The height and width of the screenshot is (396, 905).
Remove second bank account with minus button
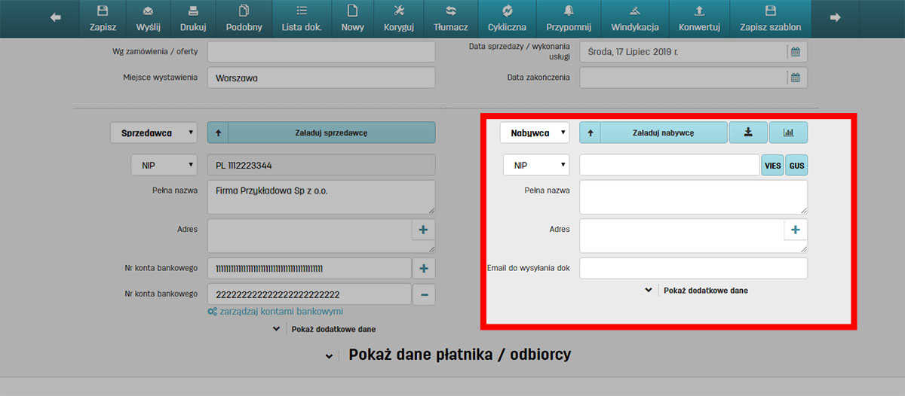[x=424, y=294]
